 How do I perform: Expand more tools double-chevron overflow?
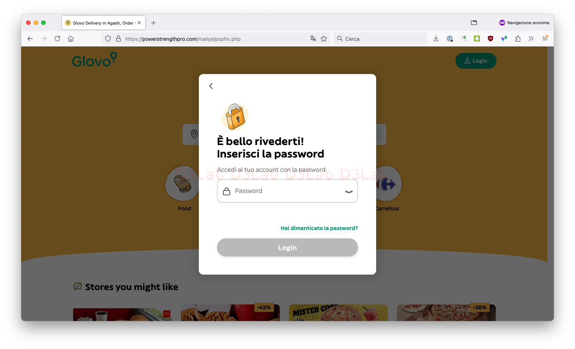point(531,39)
